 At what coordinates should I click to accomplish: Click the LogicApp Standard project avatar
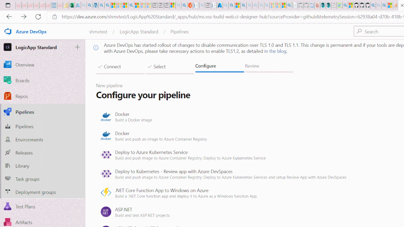click(x=7, y=47)
